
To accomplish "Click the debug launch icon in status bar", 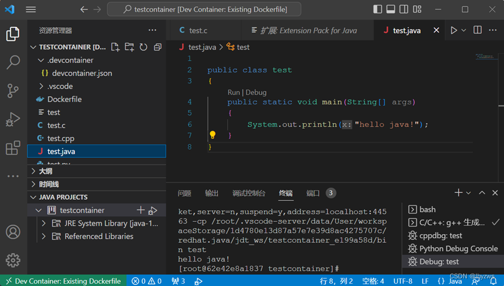I will click(198, 281).
